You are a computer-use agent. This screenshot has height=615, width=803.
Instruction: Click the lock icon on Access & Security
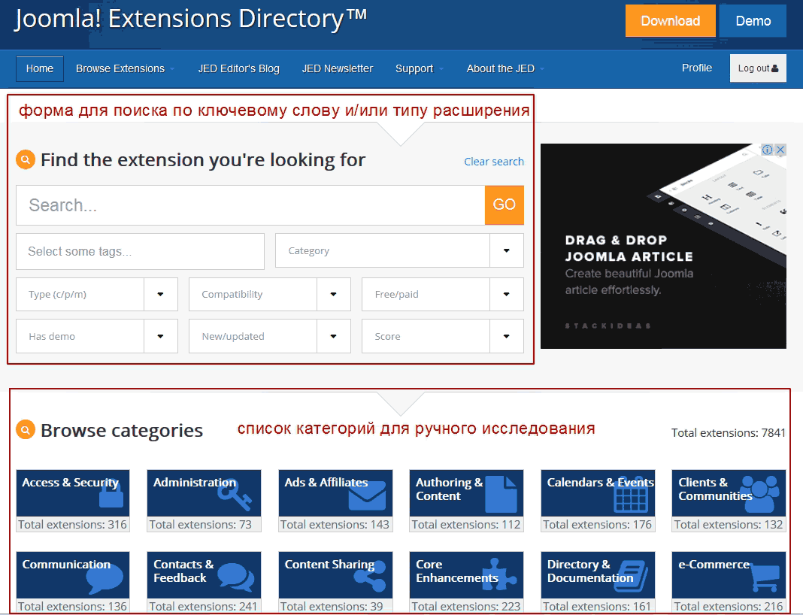coord(111,494)
